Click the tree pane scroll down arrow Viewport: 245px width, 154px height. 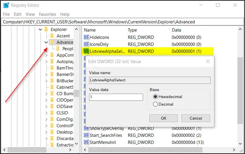tap(76, 143)
